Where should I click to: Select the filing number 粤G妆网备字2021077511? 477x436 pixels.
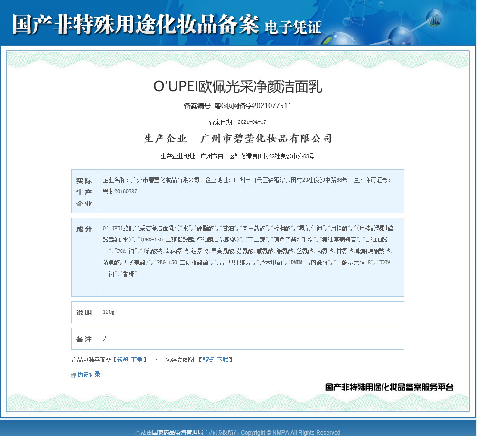point(253,106)
